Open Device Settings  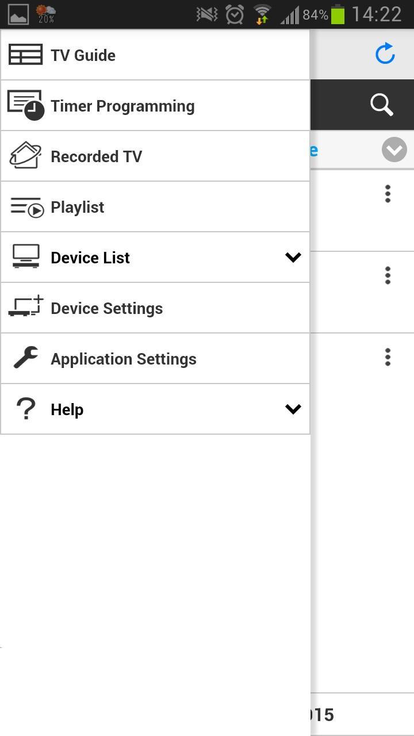click(106, 308)
